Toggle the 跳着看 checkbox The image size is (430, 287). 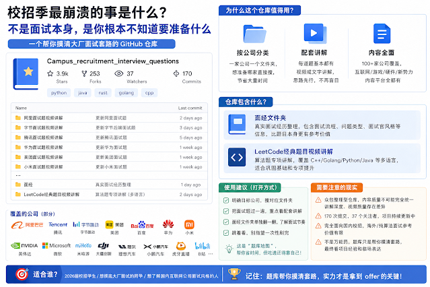point(226,233)
